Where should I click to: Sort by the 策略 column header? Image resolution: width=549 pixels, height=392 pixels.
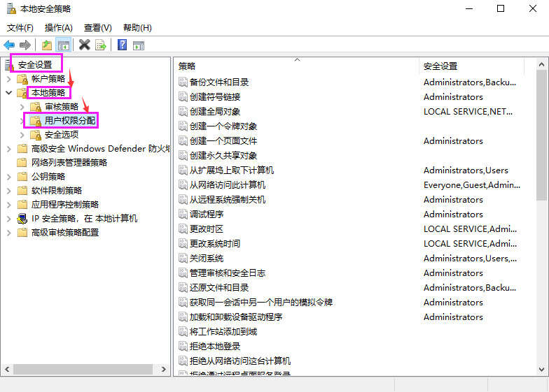[x=296, y=66]
